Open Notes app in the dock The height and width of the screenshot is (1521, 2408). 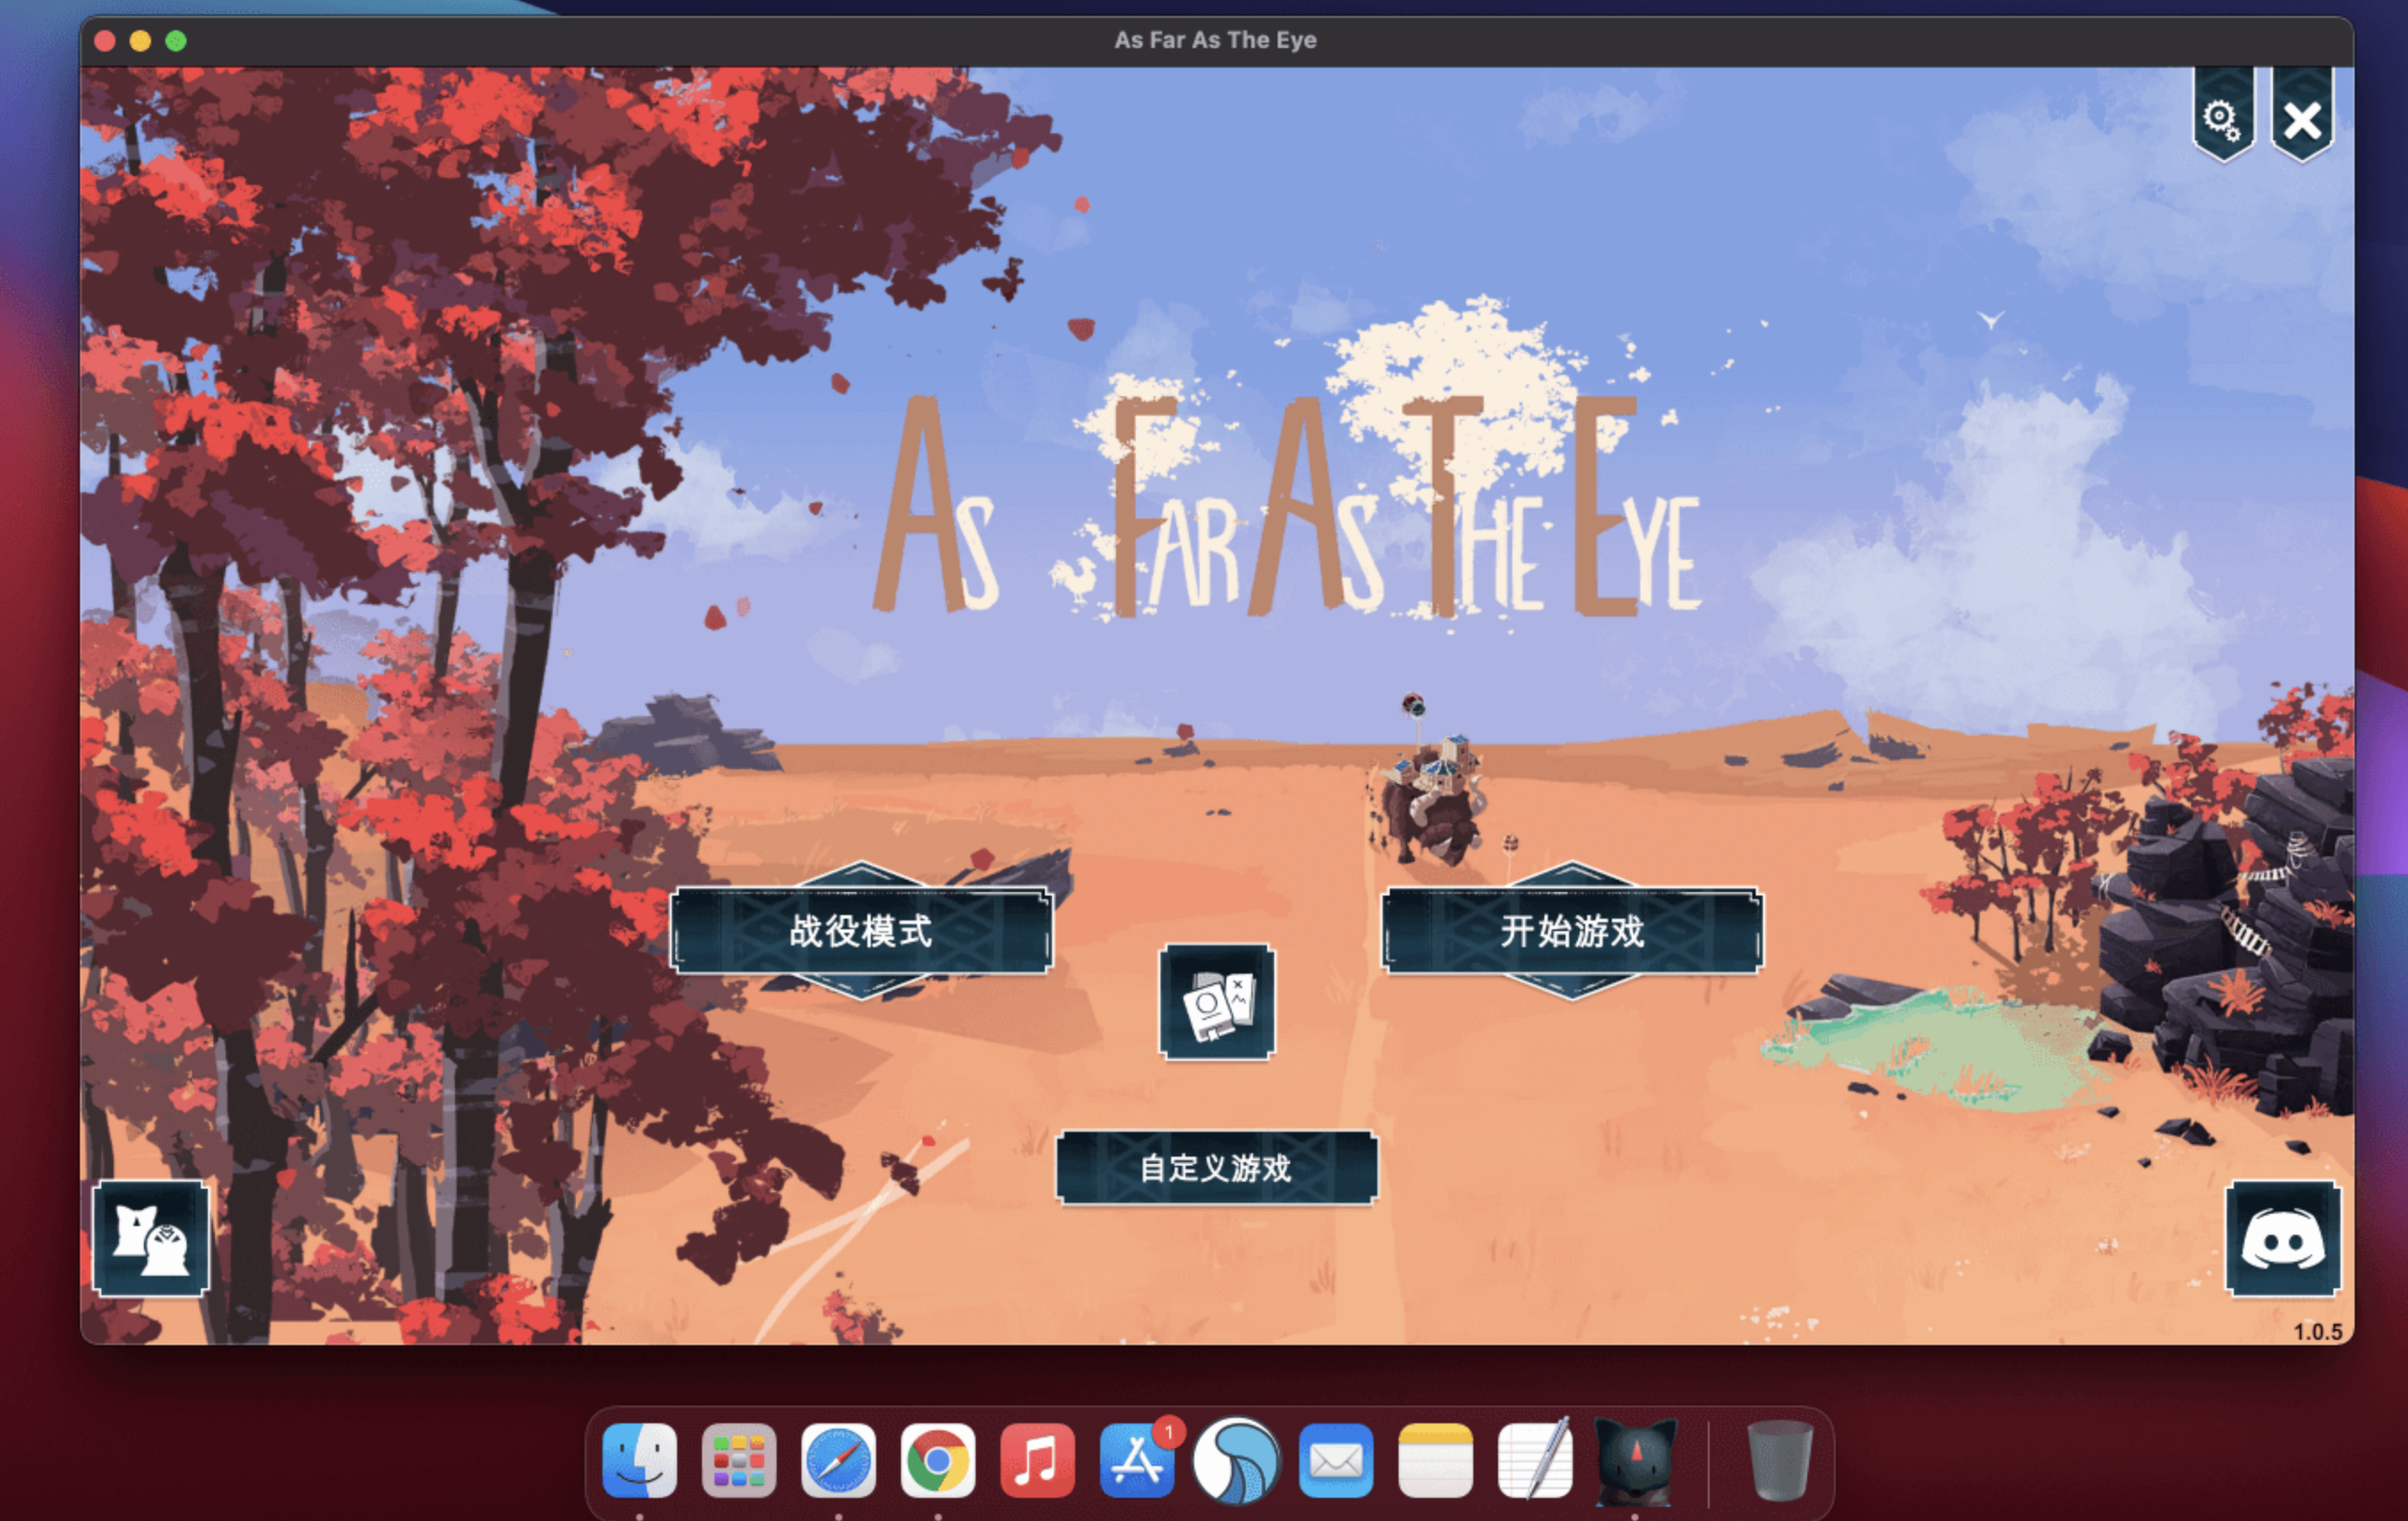click(1435, 1460)
